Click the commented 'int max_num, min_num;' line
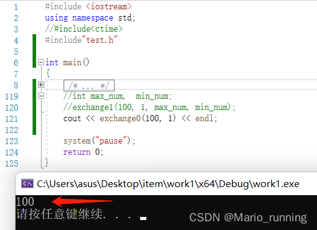Screen dimensions: 317x230 click(118, 96)
